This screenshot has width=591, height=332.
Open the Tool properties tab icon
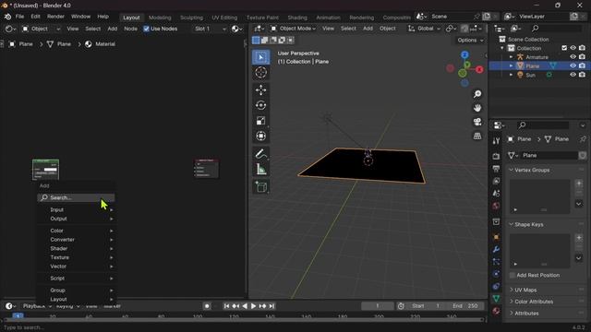point(496,141)
